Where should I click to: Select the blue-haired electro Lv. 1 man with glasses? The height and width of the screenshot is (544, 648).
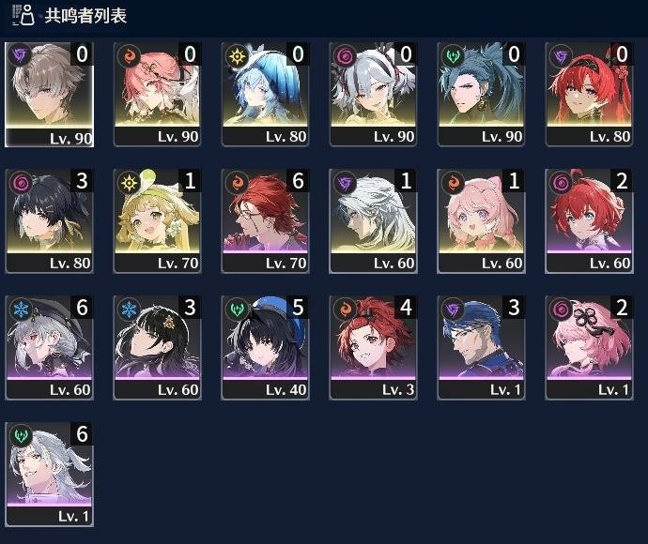(482, 348)
